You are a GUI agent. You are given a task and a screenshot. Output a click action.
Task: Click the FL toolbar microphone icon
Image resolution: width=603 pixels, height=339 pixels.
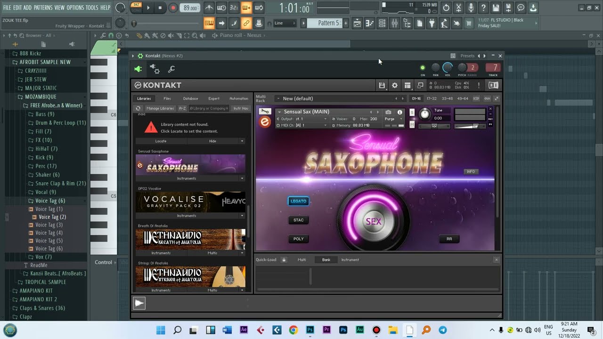[x=471, y=8]
